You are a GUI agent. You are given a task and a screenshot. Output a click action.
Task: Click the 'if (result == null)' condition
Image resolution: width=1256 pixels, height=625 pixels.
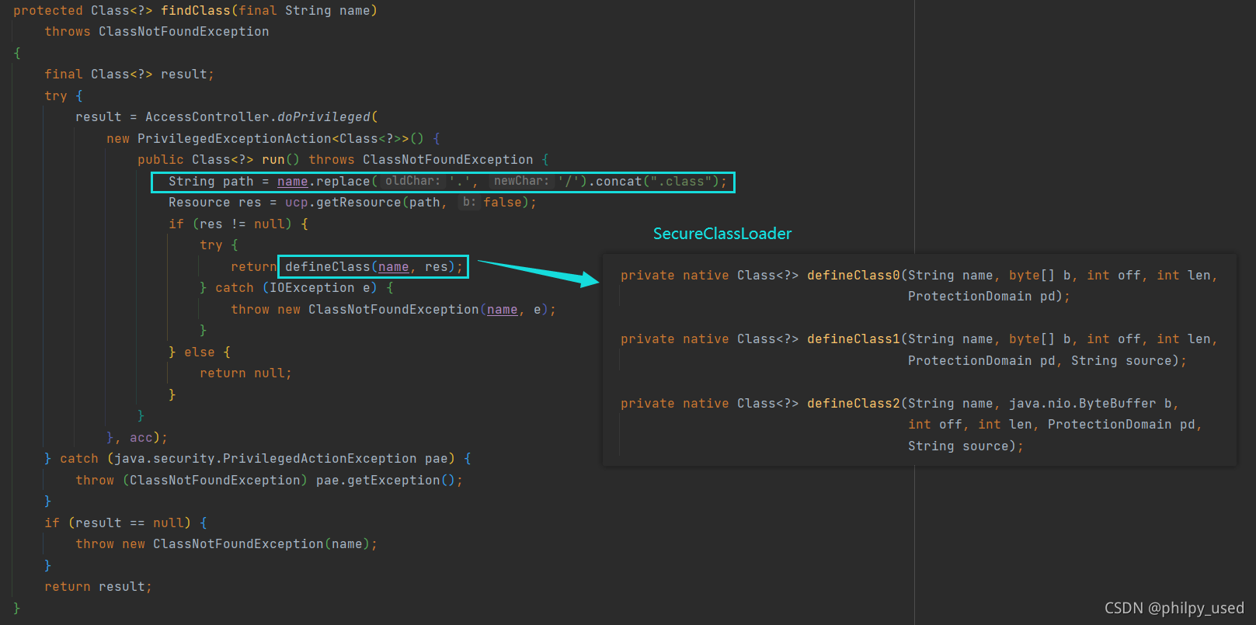117,523
